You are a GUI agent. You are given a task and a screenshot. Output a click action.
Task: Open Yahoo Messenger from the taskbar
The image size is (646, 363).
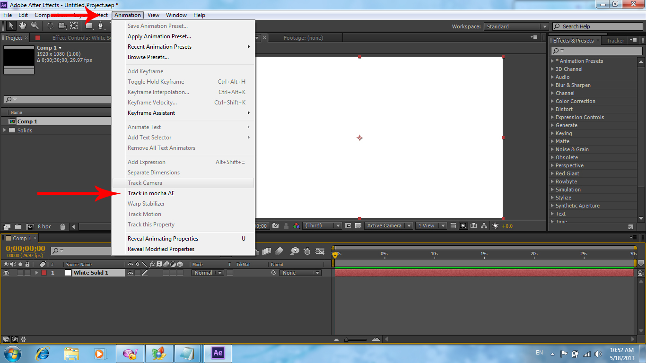pos(130,353)
